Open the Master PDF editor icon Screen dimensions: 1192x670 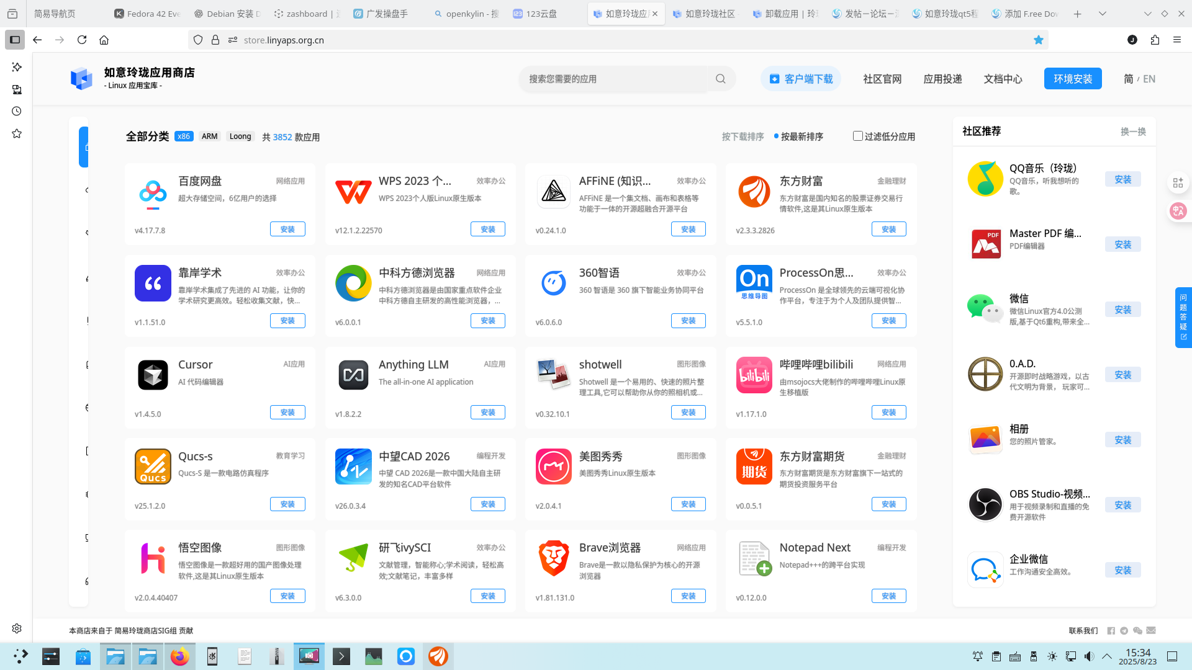click(985, 244)
